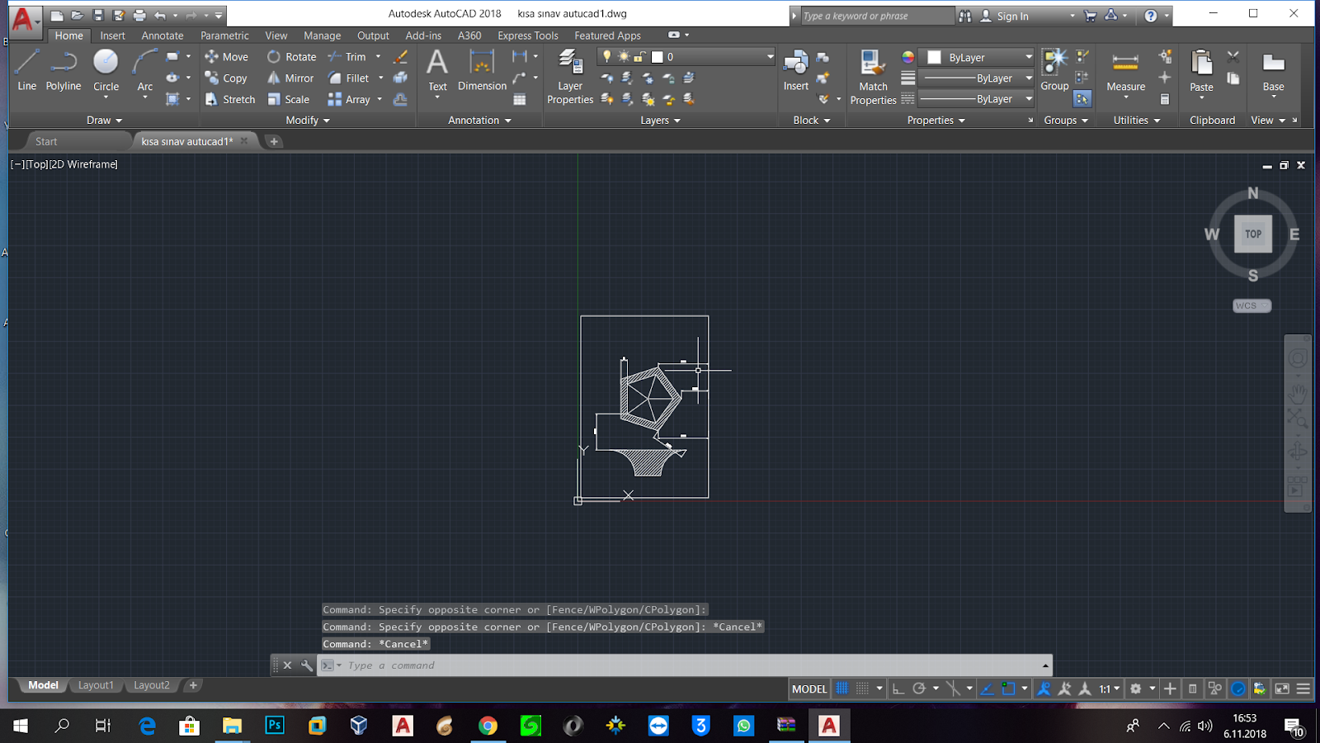Screen dimensions: 1320x743
Task: Click the Insert block tool
Action: 796,70
